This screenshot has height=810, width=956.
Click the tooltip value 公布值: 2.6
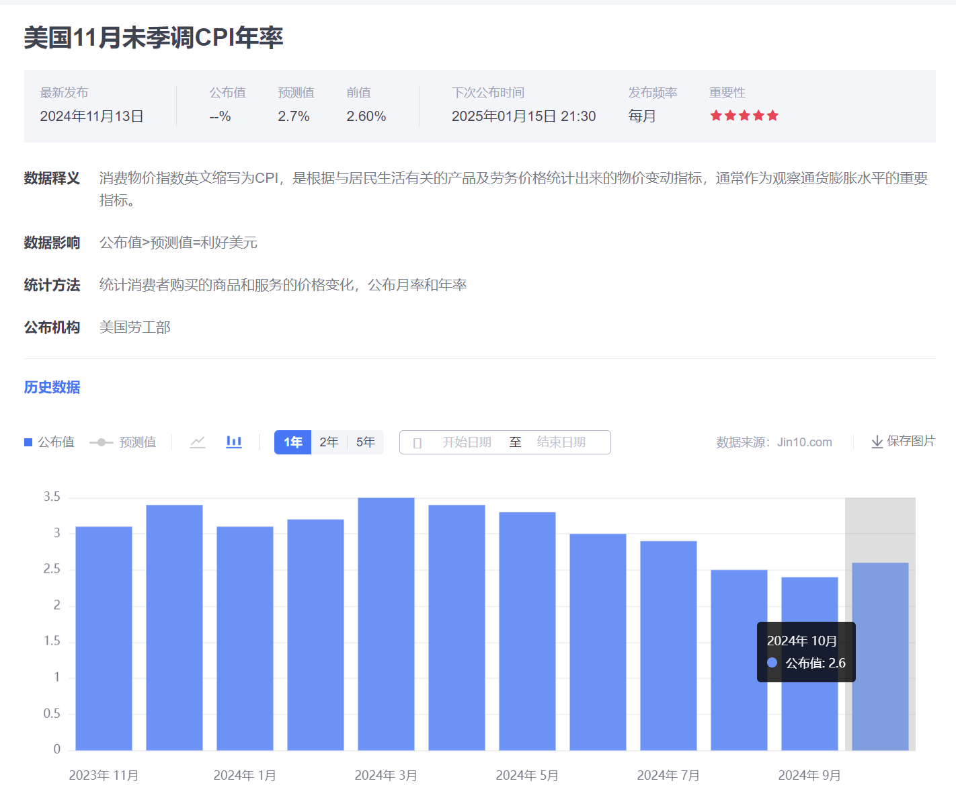click(x=815, y=663)
